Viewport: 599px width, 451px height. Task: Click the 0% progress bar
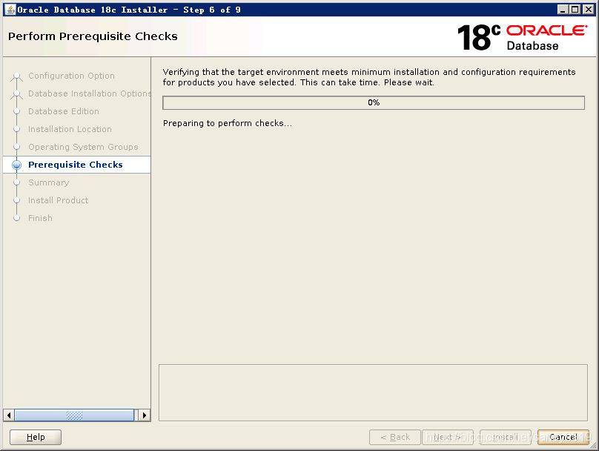(374, 102)
